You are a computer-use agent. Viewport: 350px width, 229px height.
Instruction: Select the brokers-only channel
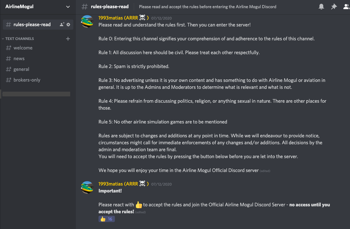pos(27,80)
